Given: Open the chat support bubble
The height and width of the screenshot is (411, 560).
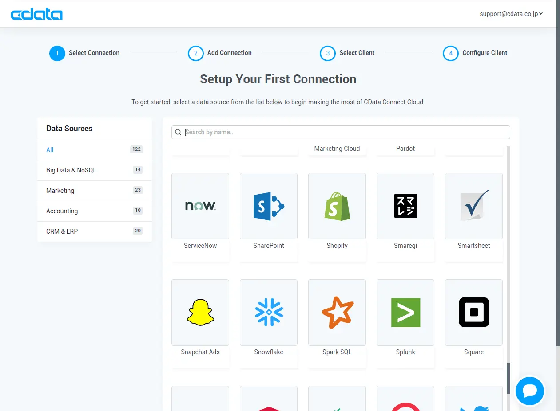Looking at the screenshot, I should (530, 391).
